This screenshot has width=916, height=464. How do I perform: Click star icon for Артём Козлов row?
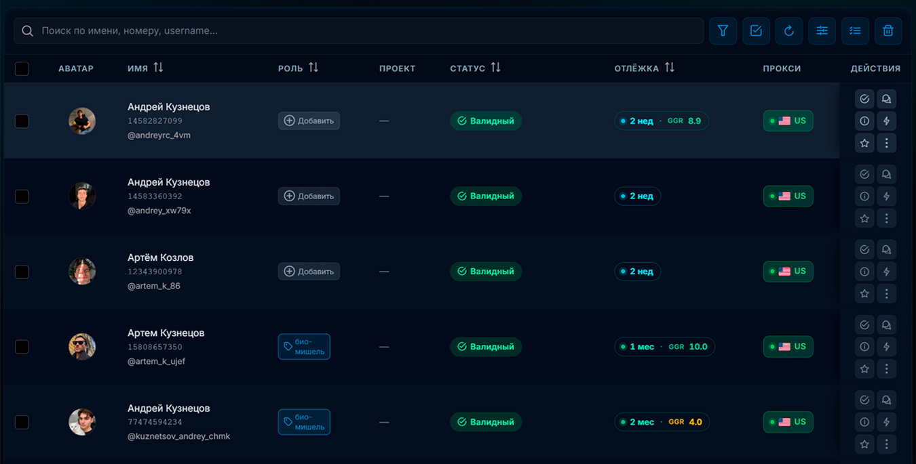[864, 293]
